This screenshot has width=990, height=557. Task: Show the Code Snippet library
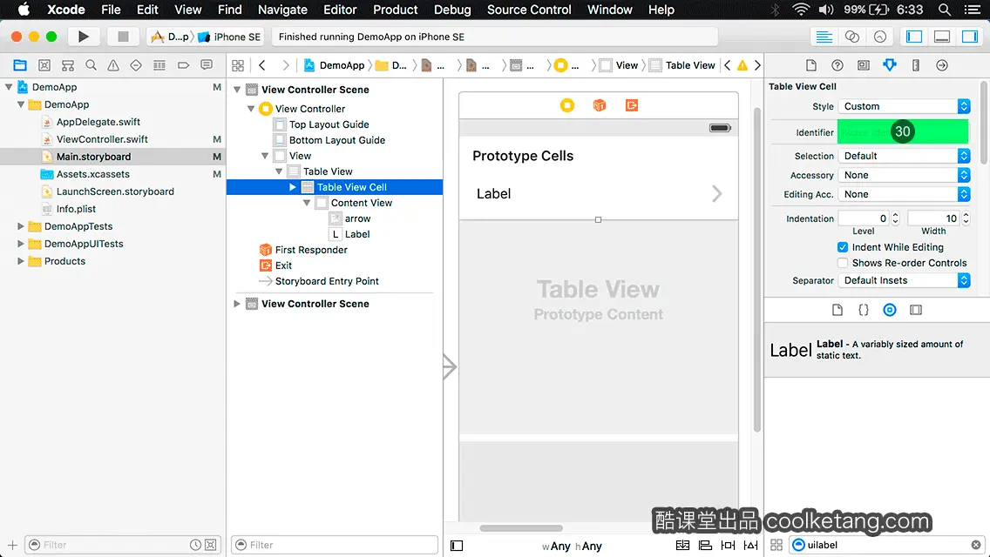pos(863,310)
